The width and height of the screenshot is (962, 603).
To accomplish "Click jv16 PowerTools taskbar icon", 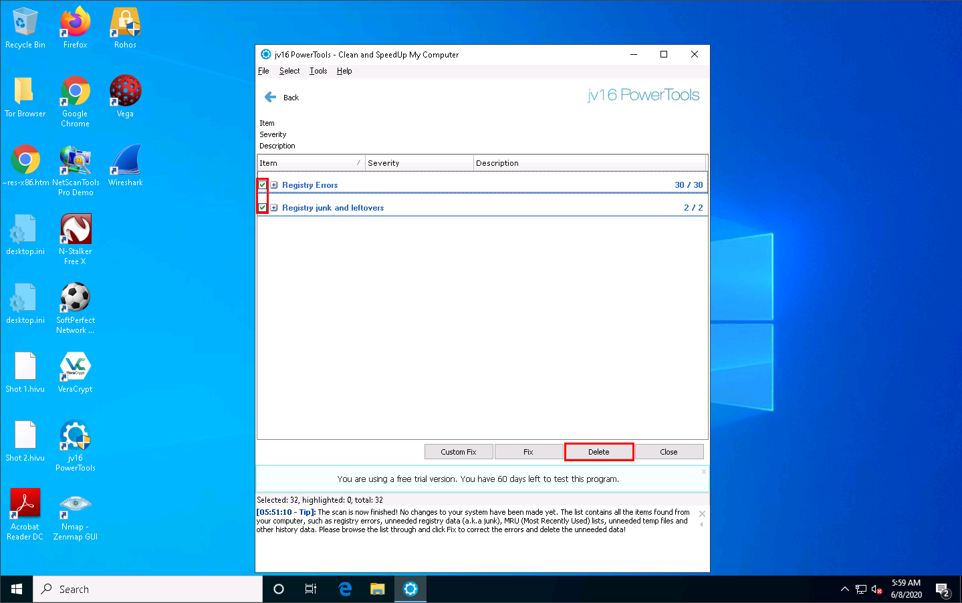I will point(410,589).
